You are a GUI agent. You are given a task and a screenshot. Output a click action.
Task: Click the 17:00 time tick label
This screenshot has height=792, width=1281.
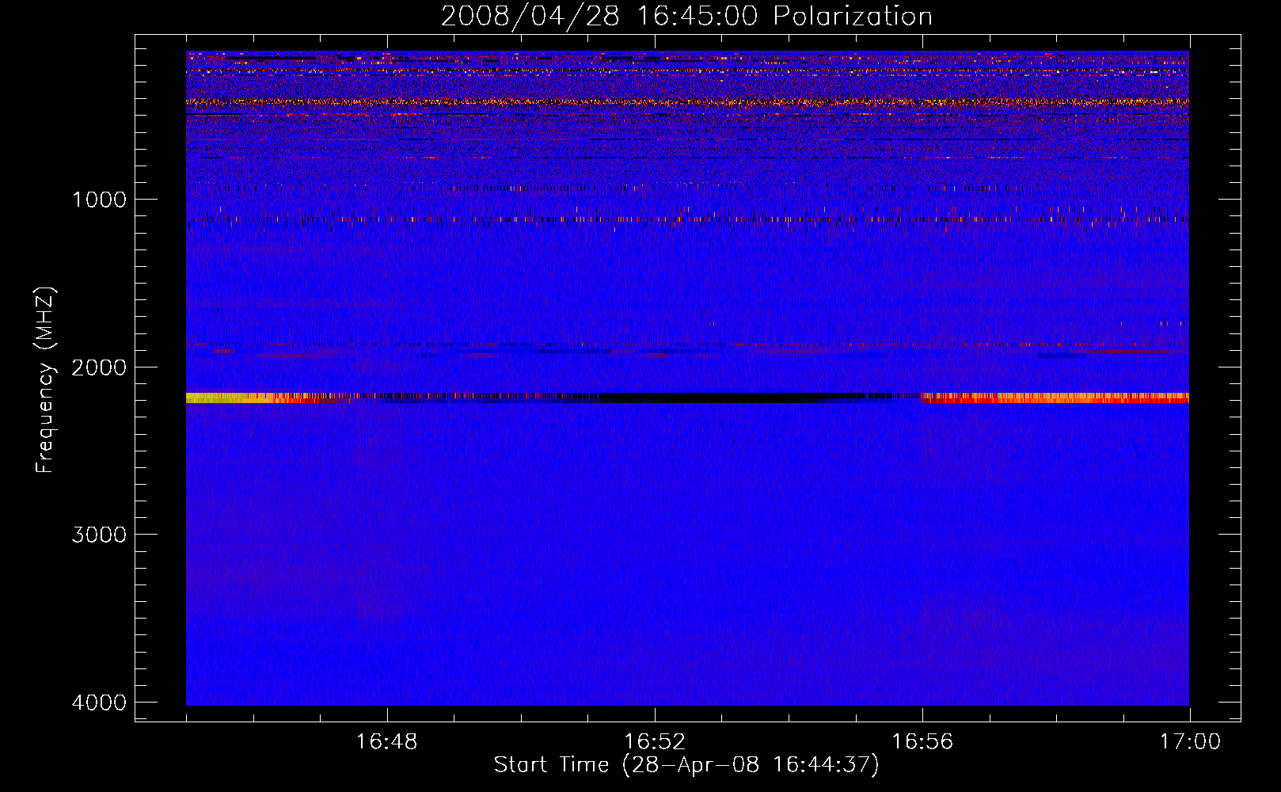[1190, 742]
